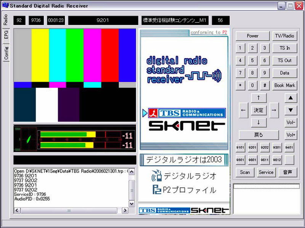Select keypad number 2
The width and height of the screenshot is (305, 228).
(252, 48)
